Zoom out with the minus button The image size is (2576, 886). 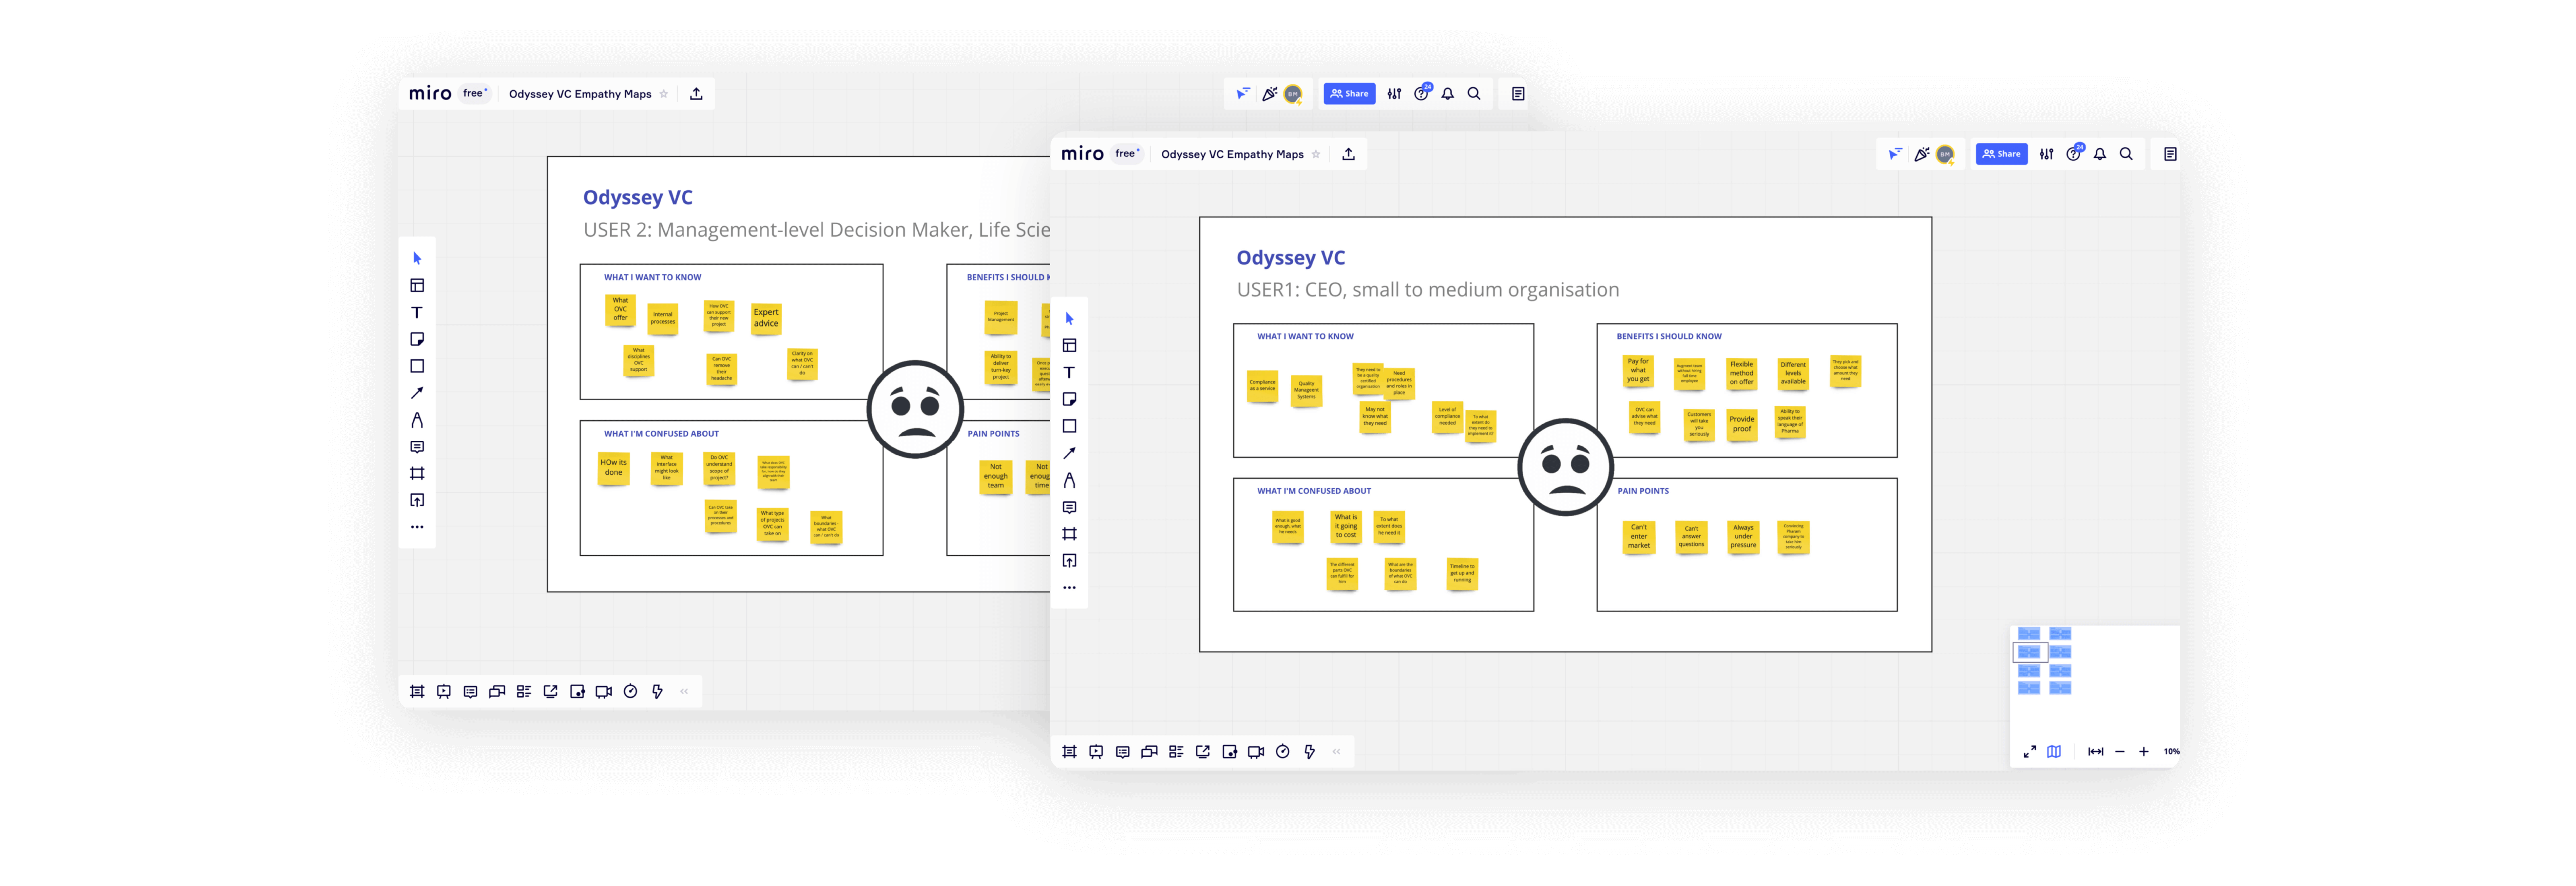2119,752
